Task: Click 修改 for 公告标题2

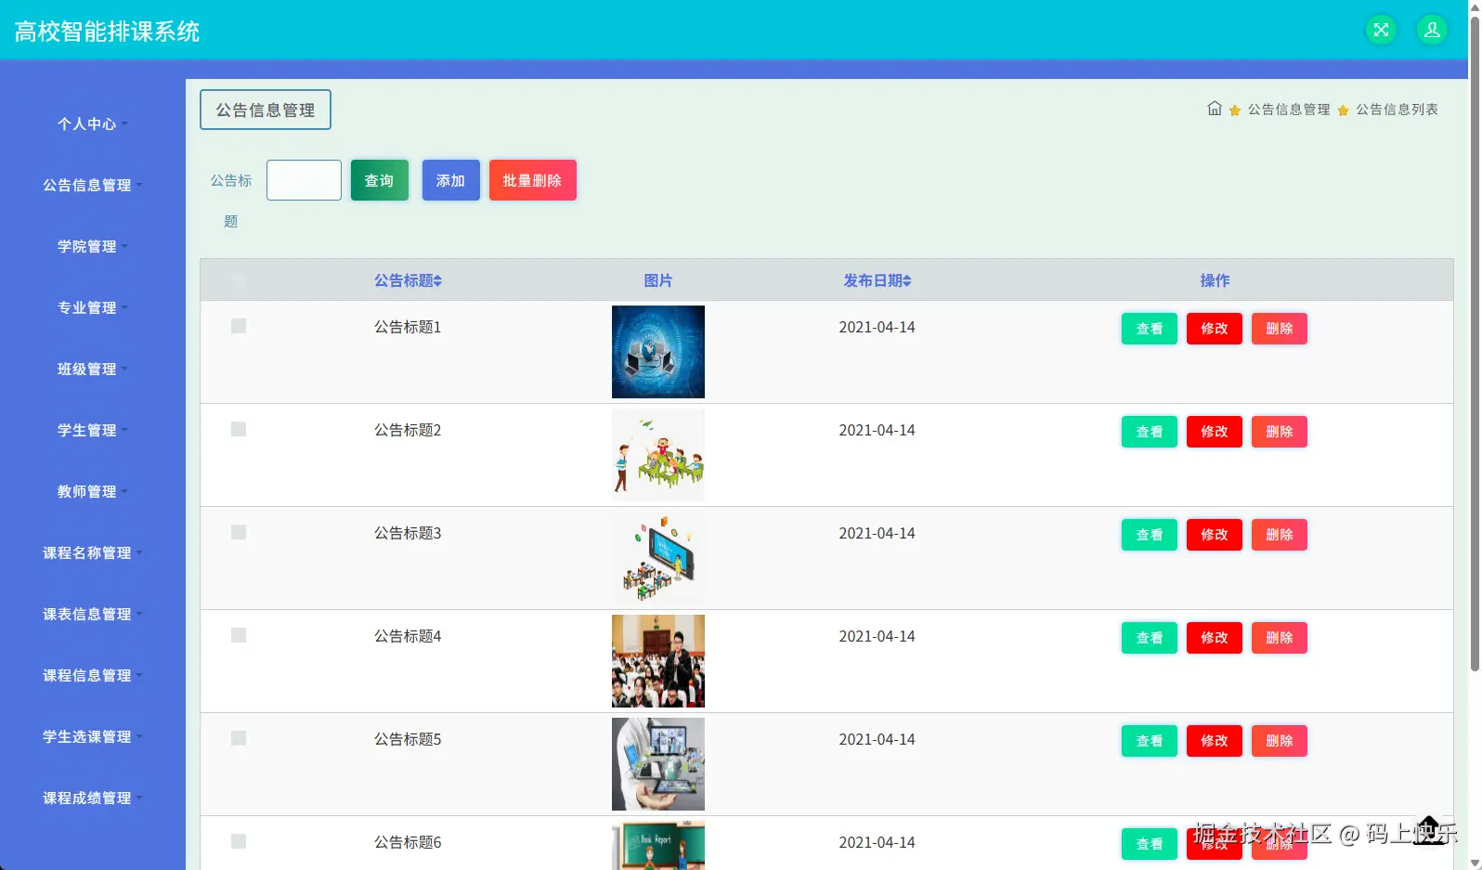Action: [1214, 432]
